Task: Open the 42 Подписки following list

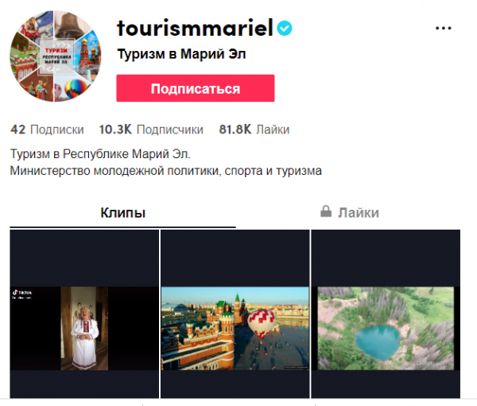Action: point(47,130)
